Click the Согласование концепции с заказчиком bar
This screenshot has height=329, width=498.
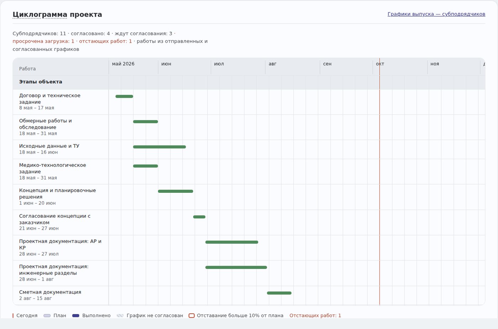tap(199, 217)
